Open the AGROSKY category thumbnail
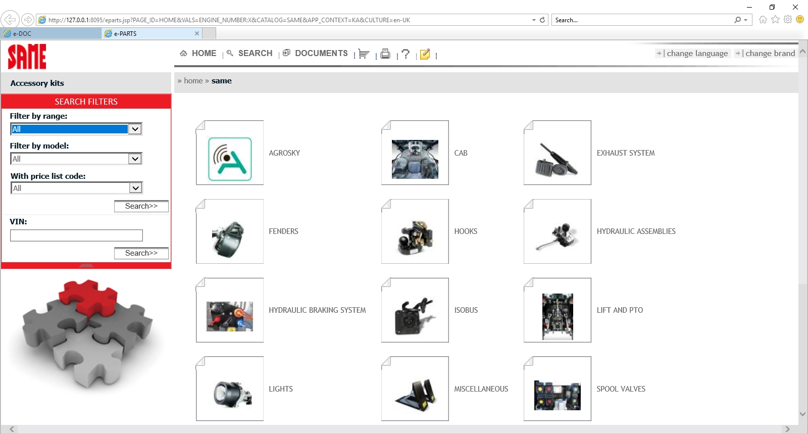This screenshot has height=434, width=808. pos(230,153)
